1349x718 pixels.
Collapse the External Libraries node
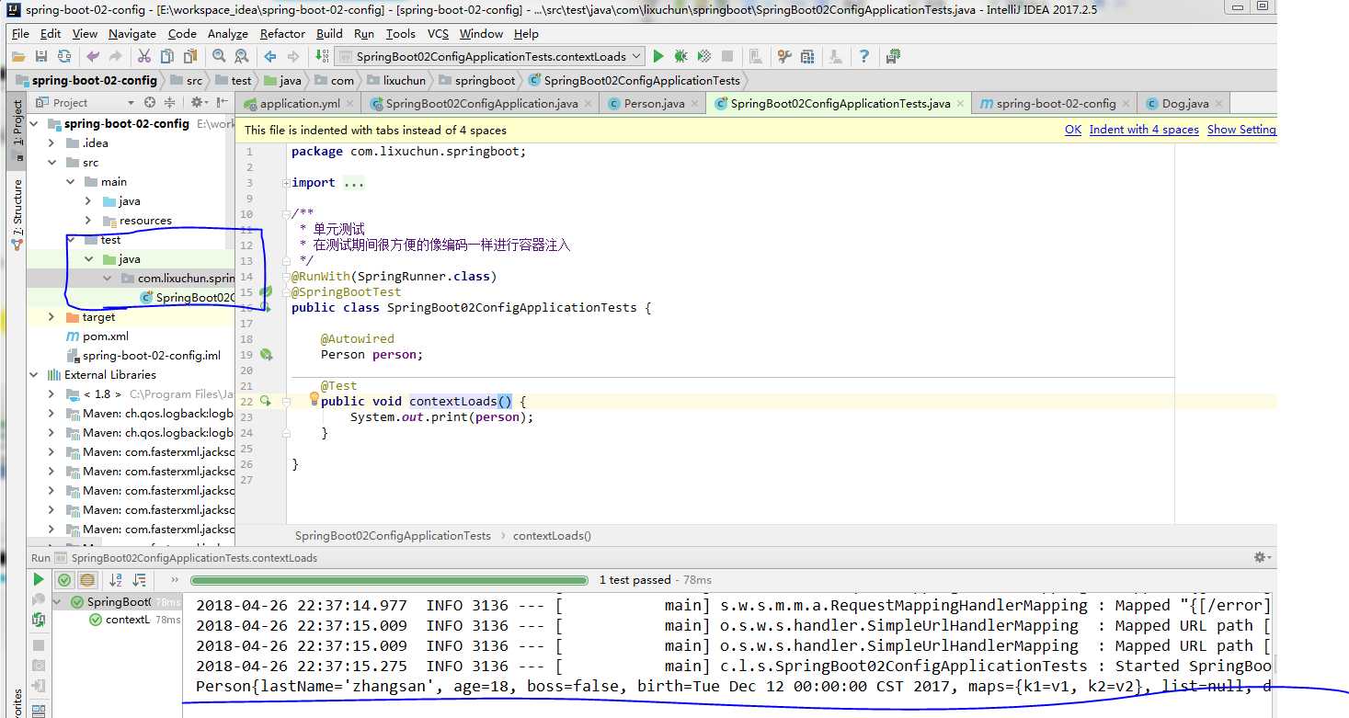point(35,375)
